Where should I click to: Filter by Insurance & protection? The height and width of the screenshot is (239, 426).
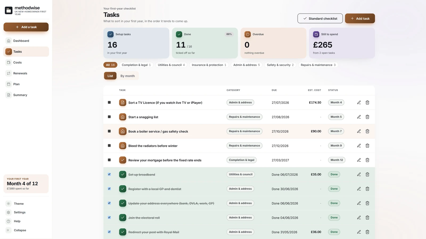(209, 65)
